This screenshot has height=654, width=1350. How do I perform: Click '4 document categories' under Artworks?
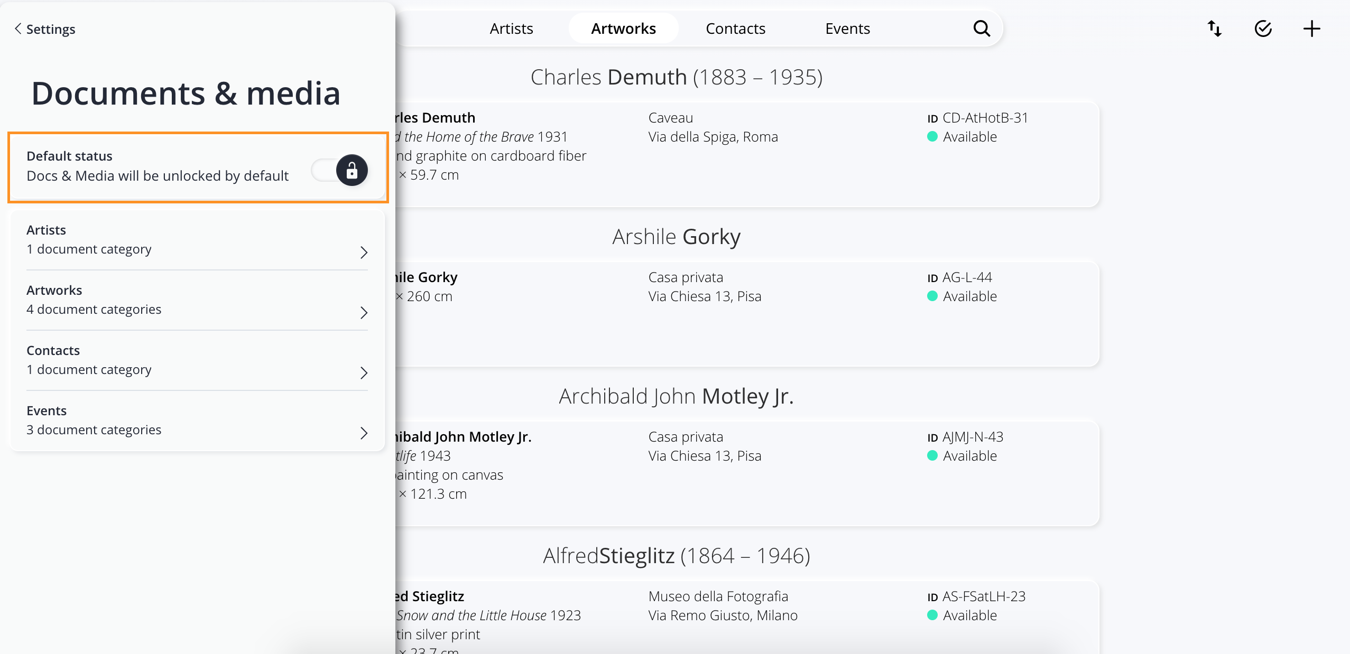pyautogui.click(x=94, y=310)
